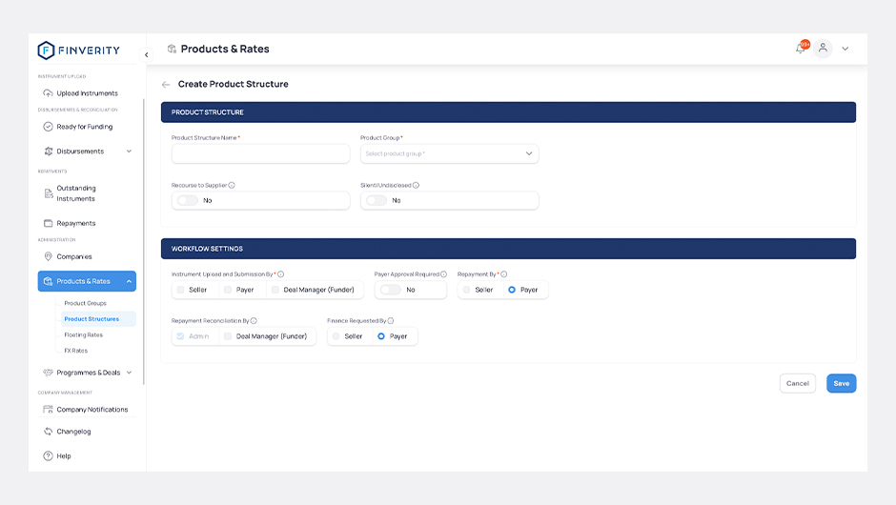The height and width of the screenshot is (505, 896).
Task: Show the Recourse to Supplier info tooltip icon
Action: (232, 185)
